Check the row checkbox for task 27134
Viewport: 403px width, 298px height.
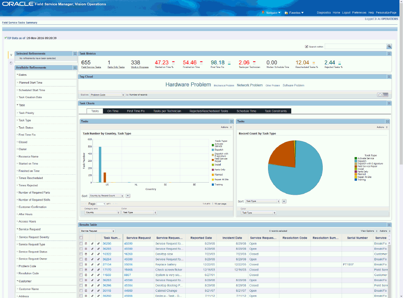pos(81,264)
